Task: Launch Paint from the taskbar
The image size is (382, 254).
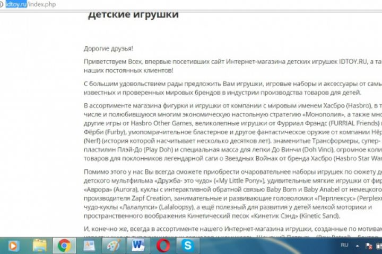Action: point(114,246)
